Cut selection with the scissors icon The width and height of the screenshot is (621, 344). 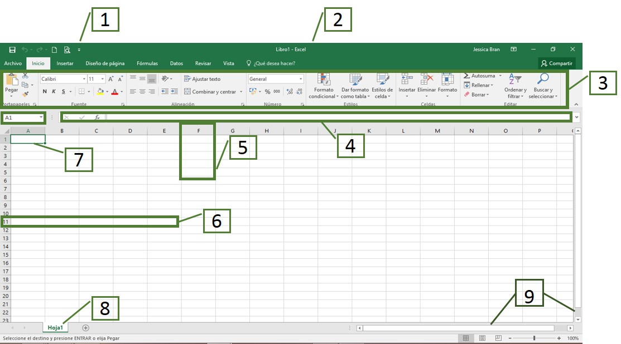pyautogui.click(x=25, y=76)
